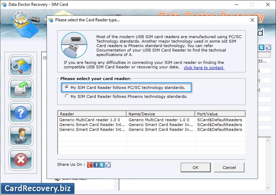Confirm with the OK button
The height and width of the screenshot is (195, 276).
coord(195,167)
